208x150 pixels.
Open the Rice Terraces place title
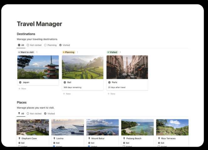pos(168,138)
